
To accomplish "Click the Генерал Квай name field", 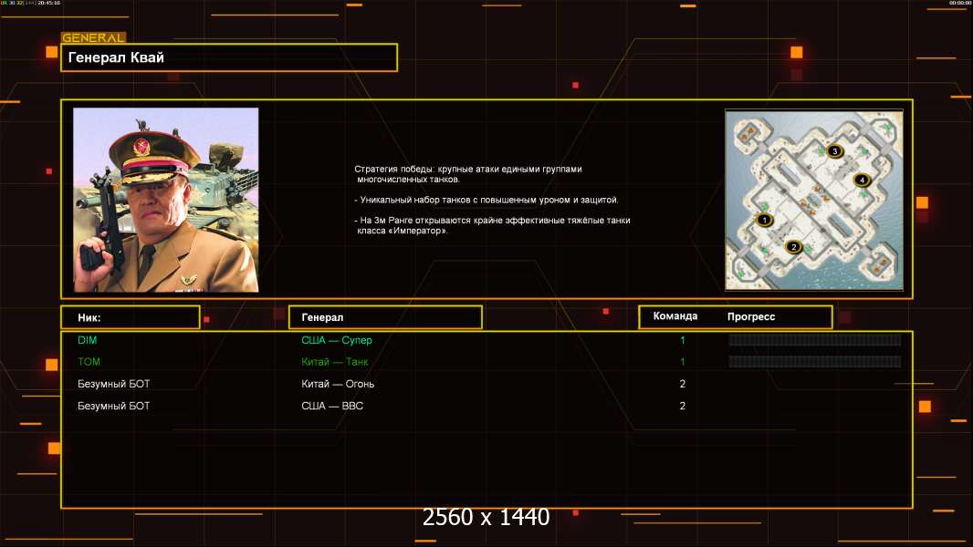I will pos(228,57).
